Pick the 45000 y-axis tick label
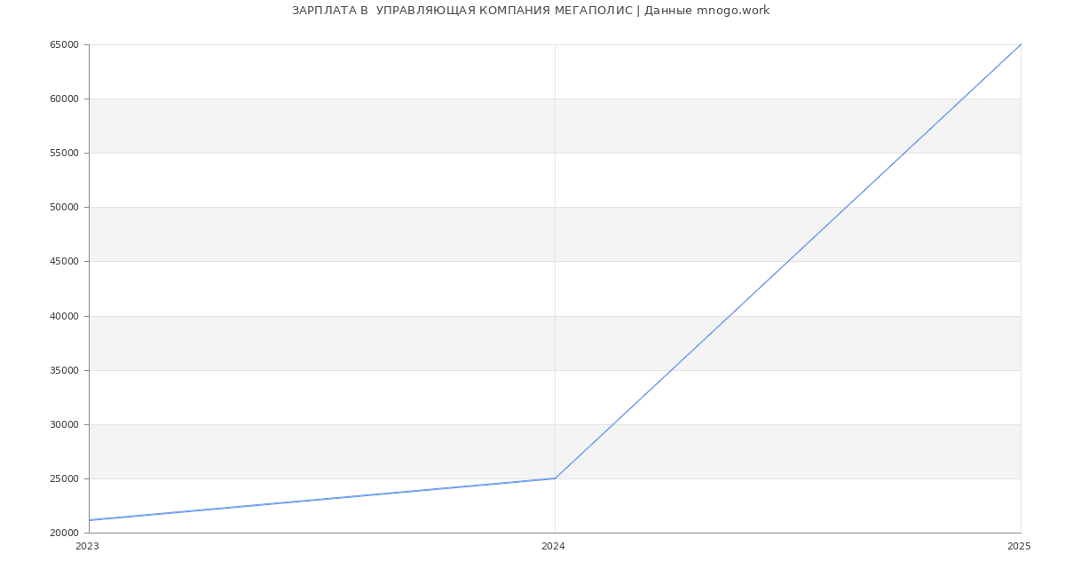 pyautogui.click(x=64, y=261)
